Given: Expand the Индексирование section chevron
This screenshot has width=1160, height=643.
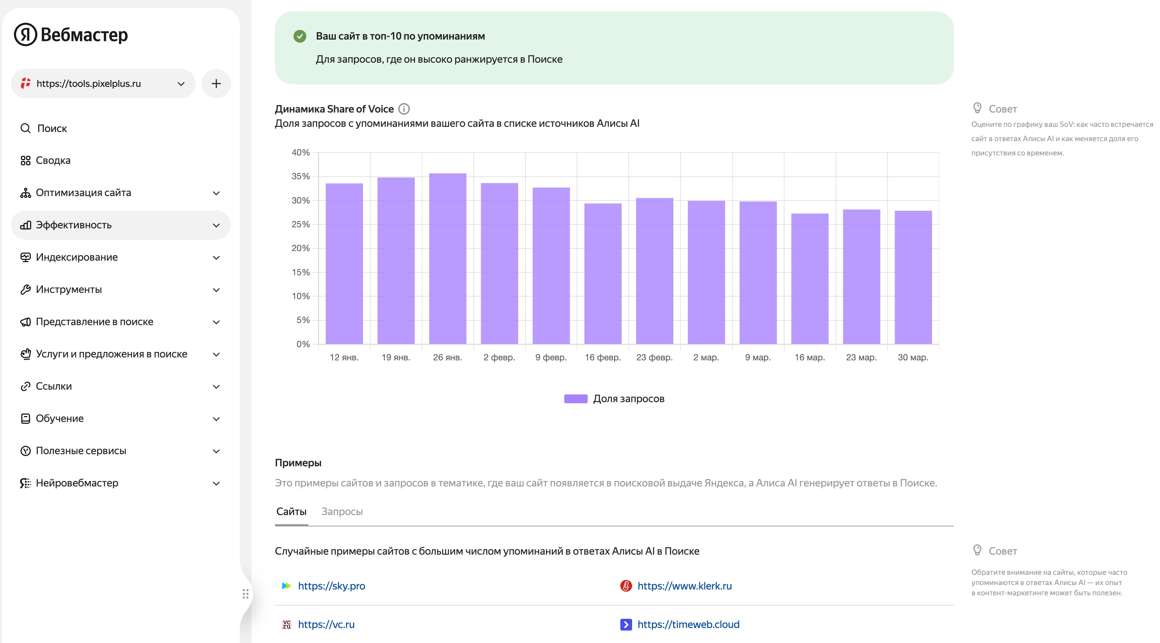Looking at the screenshot, I should tap(216, 258).
